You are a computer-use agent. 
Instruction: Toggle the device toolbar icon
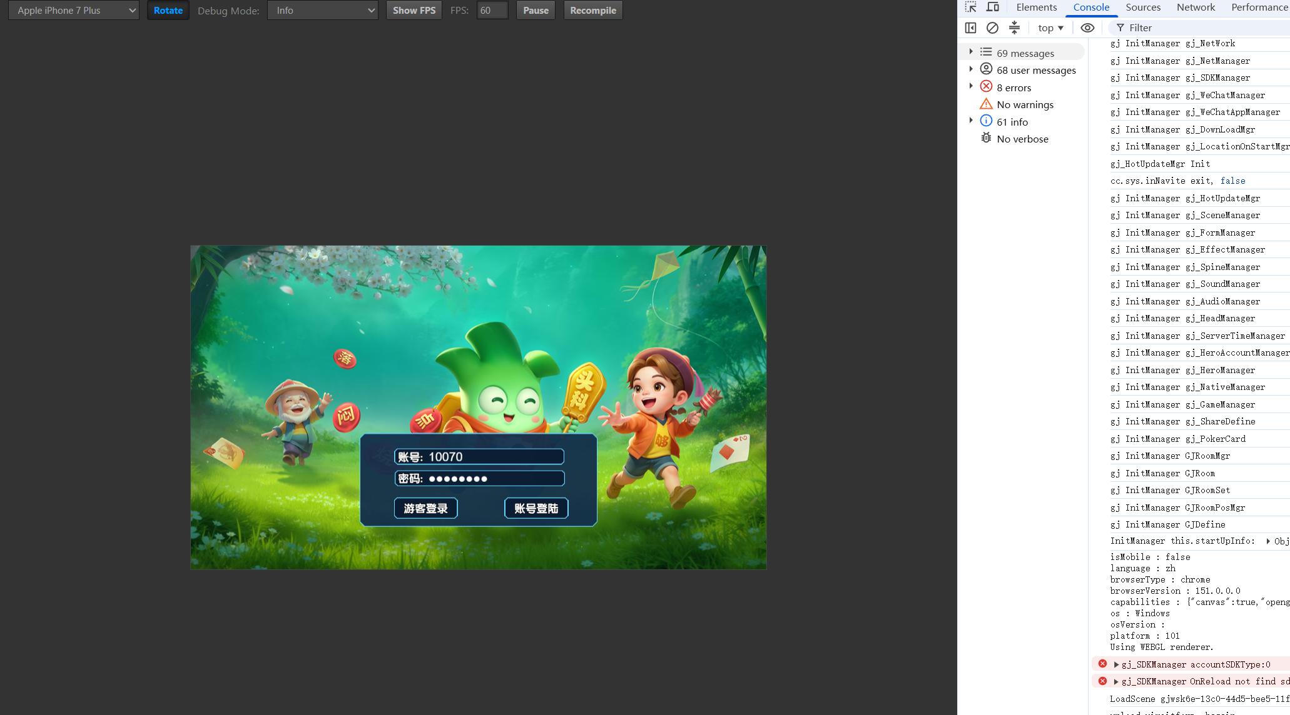993,7
